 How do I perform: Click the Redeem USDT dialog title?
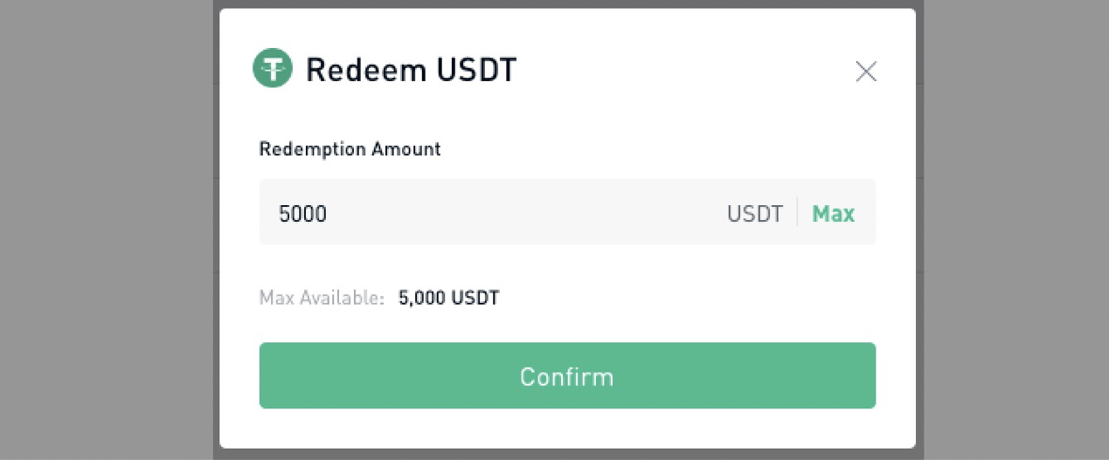pos(411,69)
